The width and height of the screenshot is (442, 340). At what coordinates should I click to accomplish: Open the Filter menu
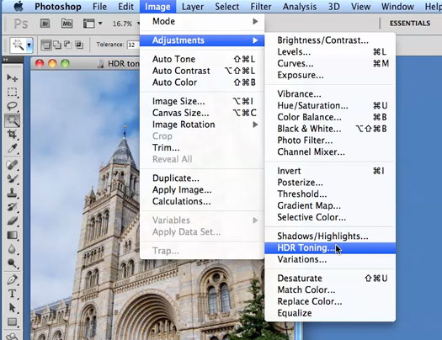261,7
